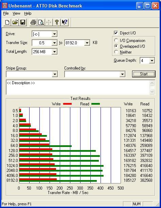Click the 2.0 row write value 34218
This screenshot has height=208, width=161.
tap(131, 120)
